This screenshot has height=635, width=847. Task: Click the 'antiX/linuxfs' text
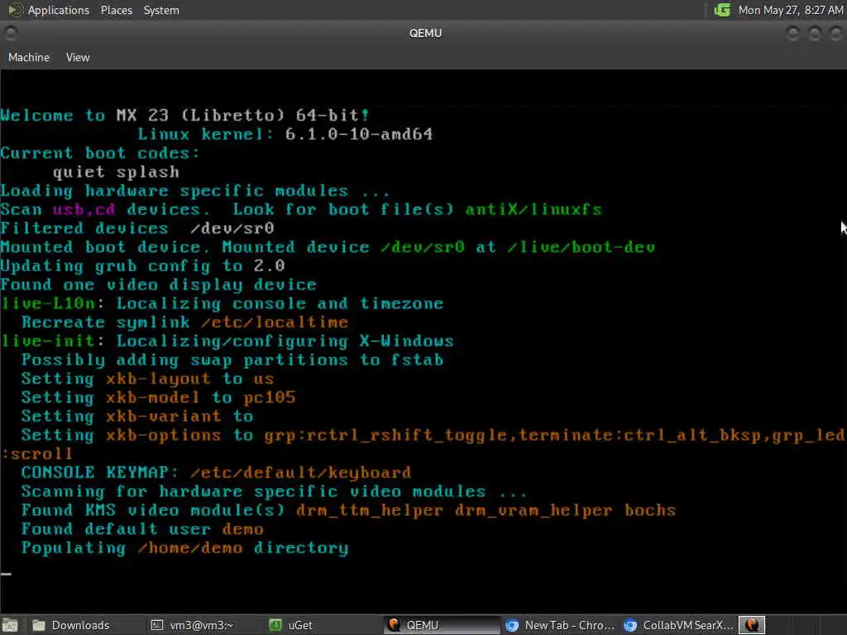point(534,209)
